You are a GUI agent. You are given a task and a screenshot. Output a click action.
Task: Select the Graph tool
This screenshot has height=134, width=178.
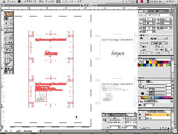pyautogui.click(x=11, y=43)
